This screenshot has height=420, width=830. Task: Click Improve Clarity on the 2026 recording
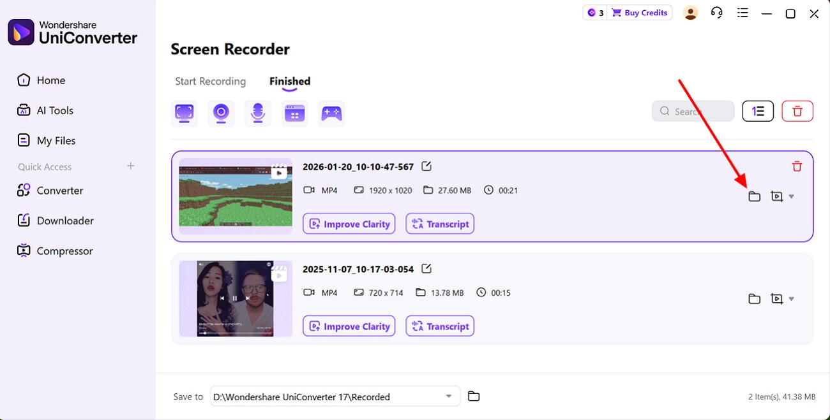[x=349, y=224]
